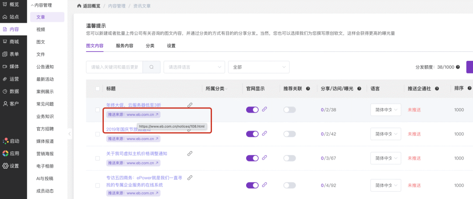The image size is (473, 199).
Task: Check the select-all checkbox in table header
Action: [97, 89]
